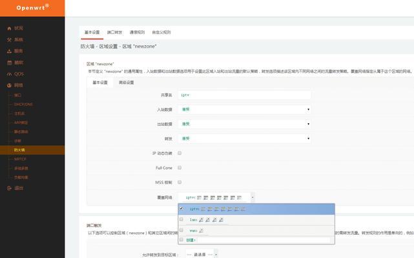Click the globe icon of the expanded sidebar section
The image size is (414, 258).
[x=9, y=85]
